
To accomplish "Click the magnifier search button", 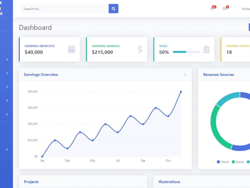I will click(x=113, y=9).
